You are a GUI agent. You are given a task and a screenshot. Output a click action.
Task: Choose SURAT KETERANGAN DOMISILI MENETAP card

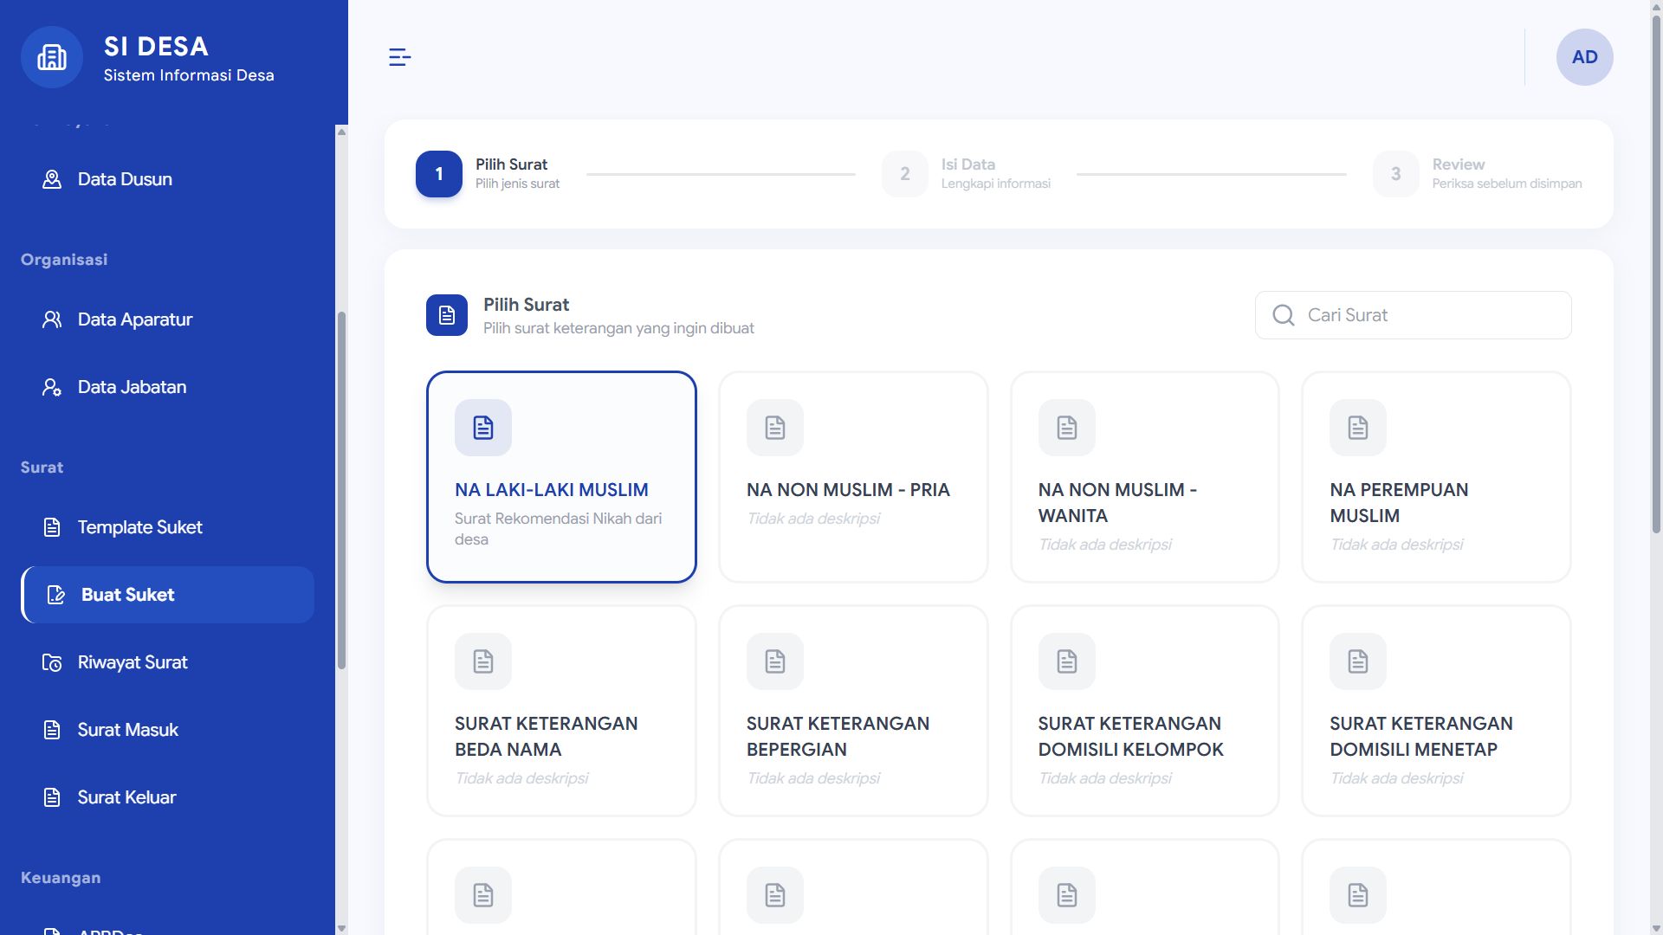pyautogui.click(x=1436, y=711)
